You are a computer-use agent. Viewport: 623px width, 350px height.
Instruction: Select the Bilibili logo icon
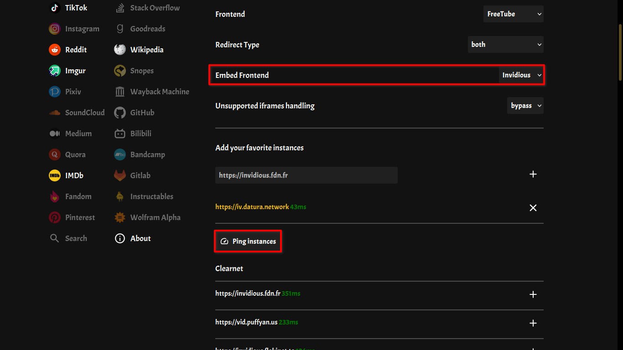(x=120, y=134)
